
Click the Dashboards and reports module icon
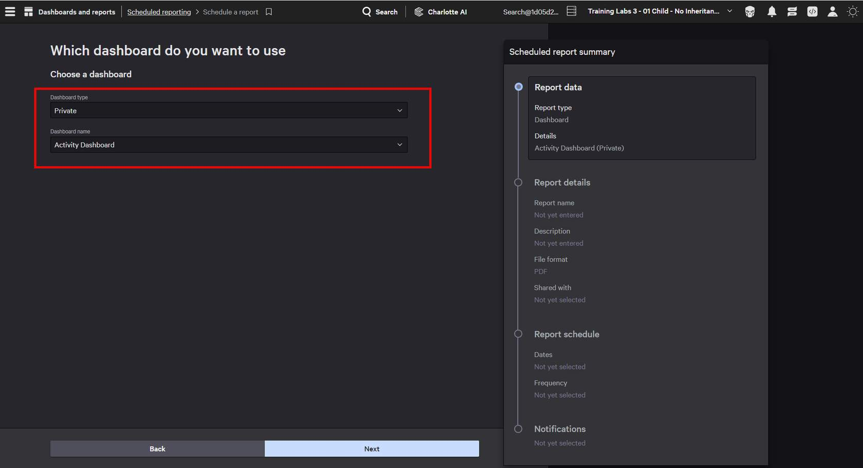pos(29,11)
